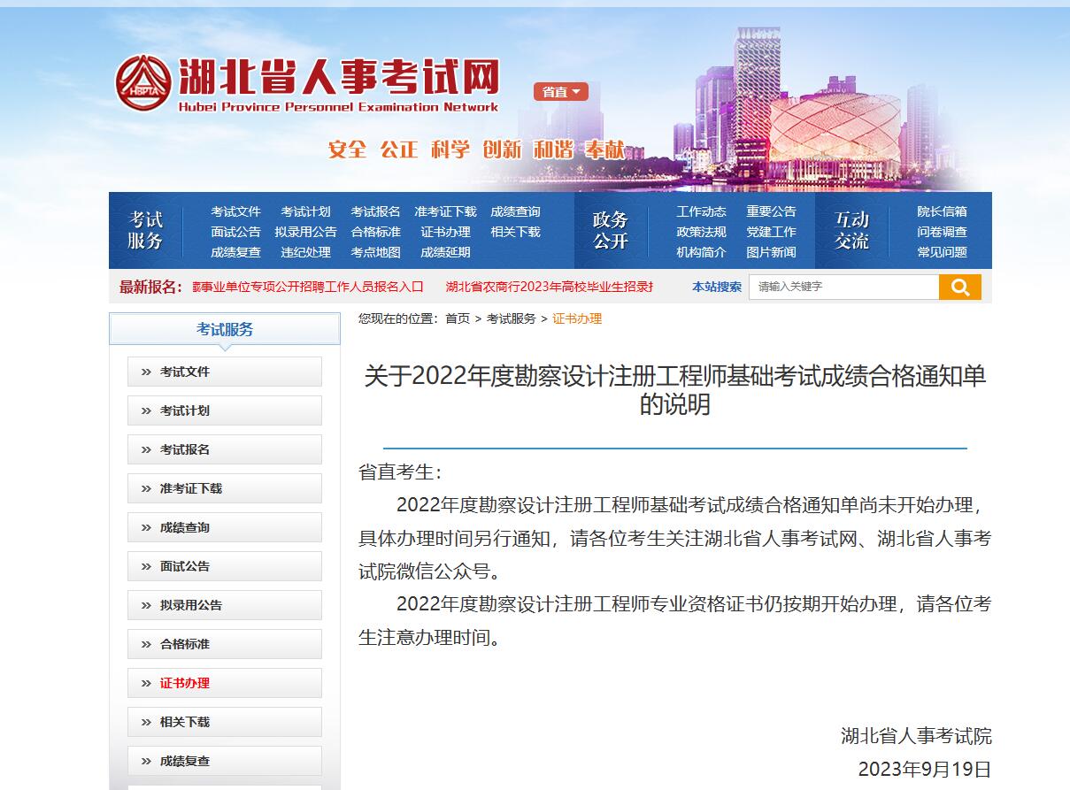This screenshot has height=790, width=1070.
Task: Select 考试文件 in the left sidebar
Action: 225,372
